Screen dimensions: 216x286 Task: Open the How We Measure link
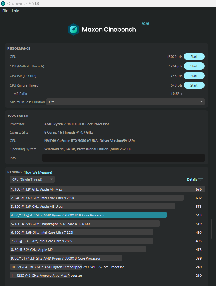click(38, 172)
